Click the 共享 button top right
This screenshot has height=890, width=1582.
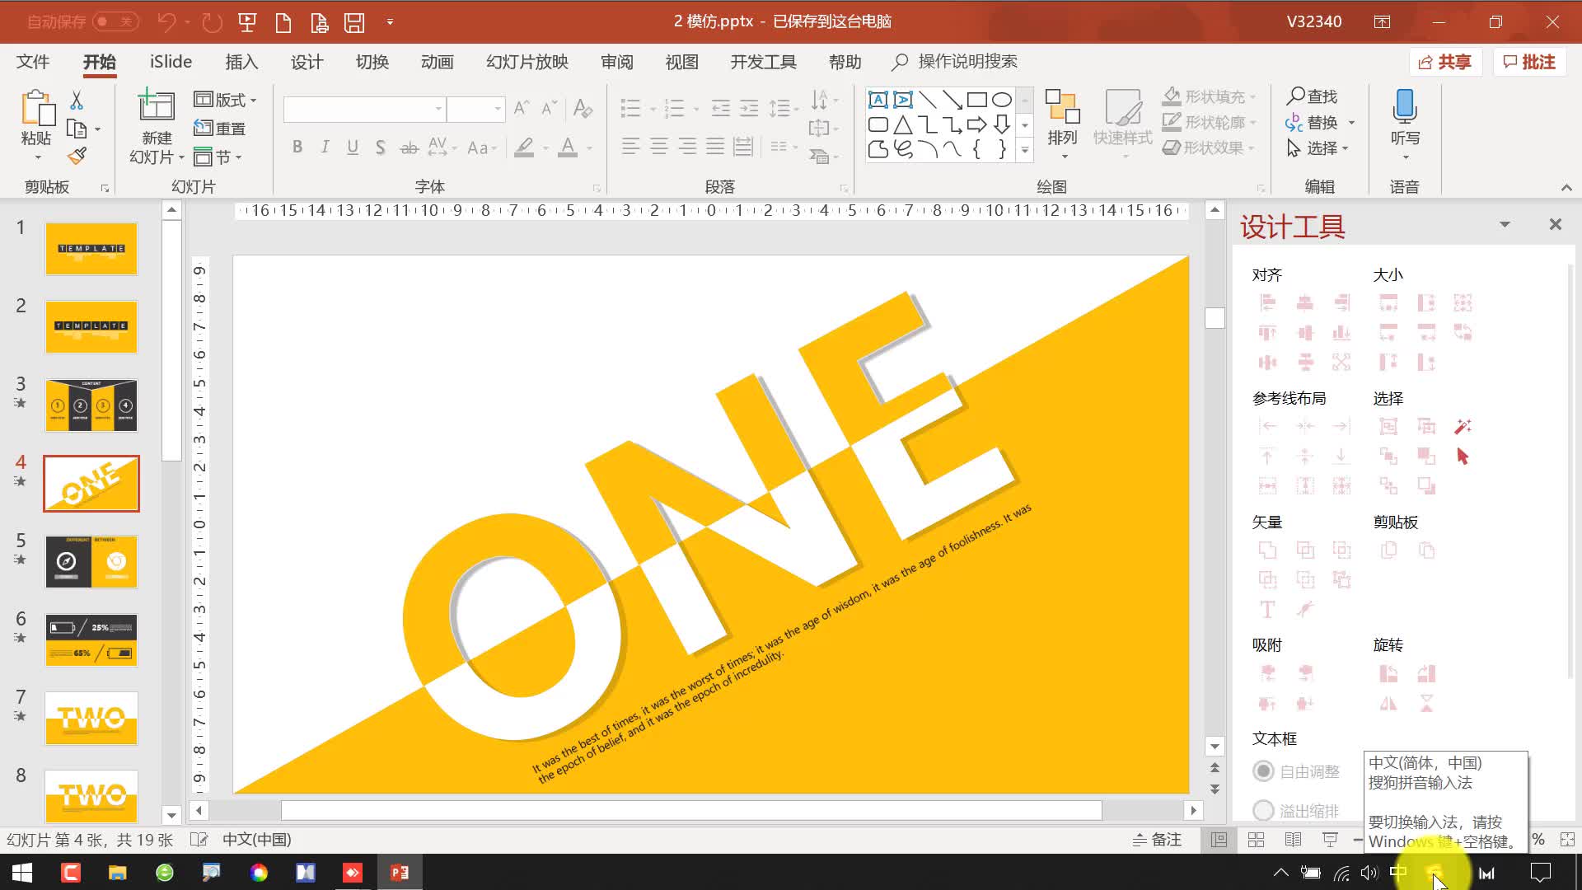click(1444, 61)
